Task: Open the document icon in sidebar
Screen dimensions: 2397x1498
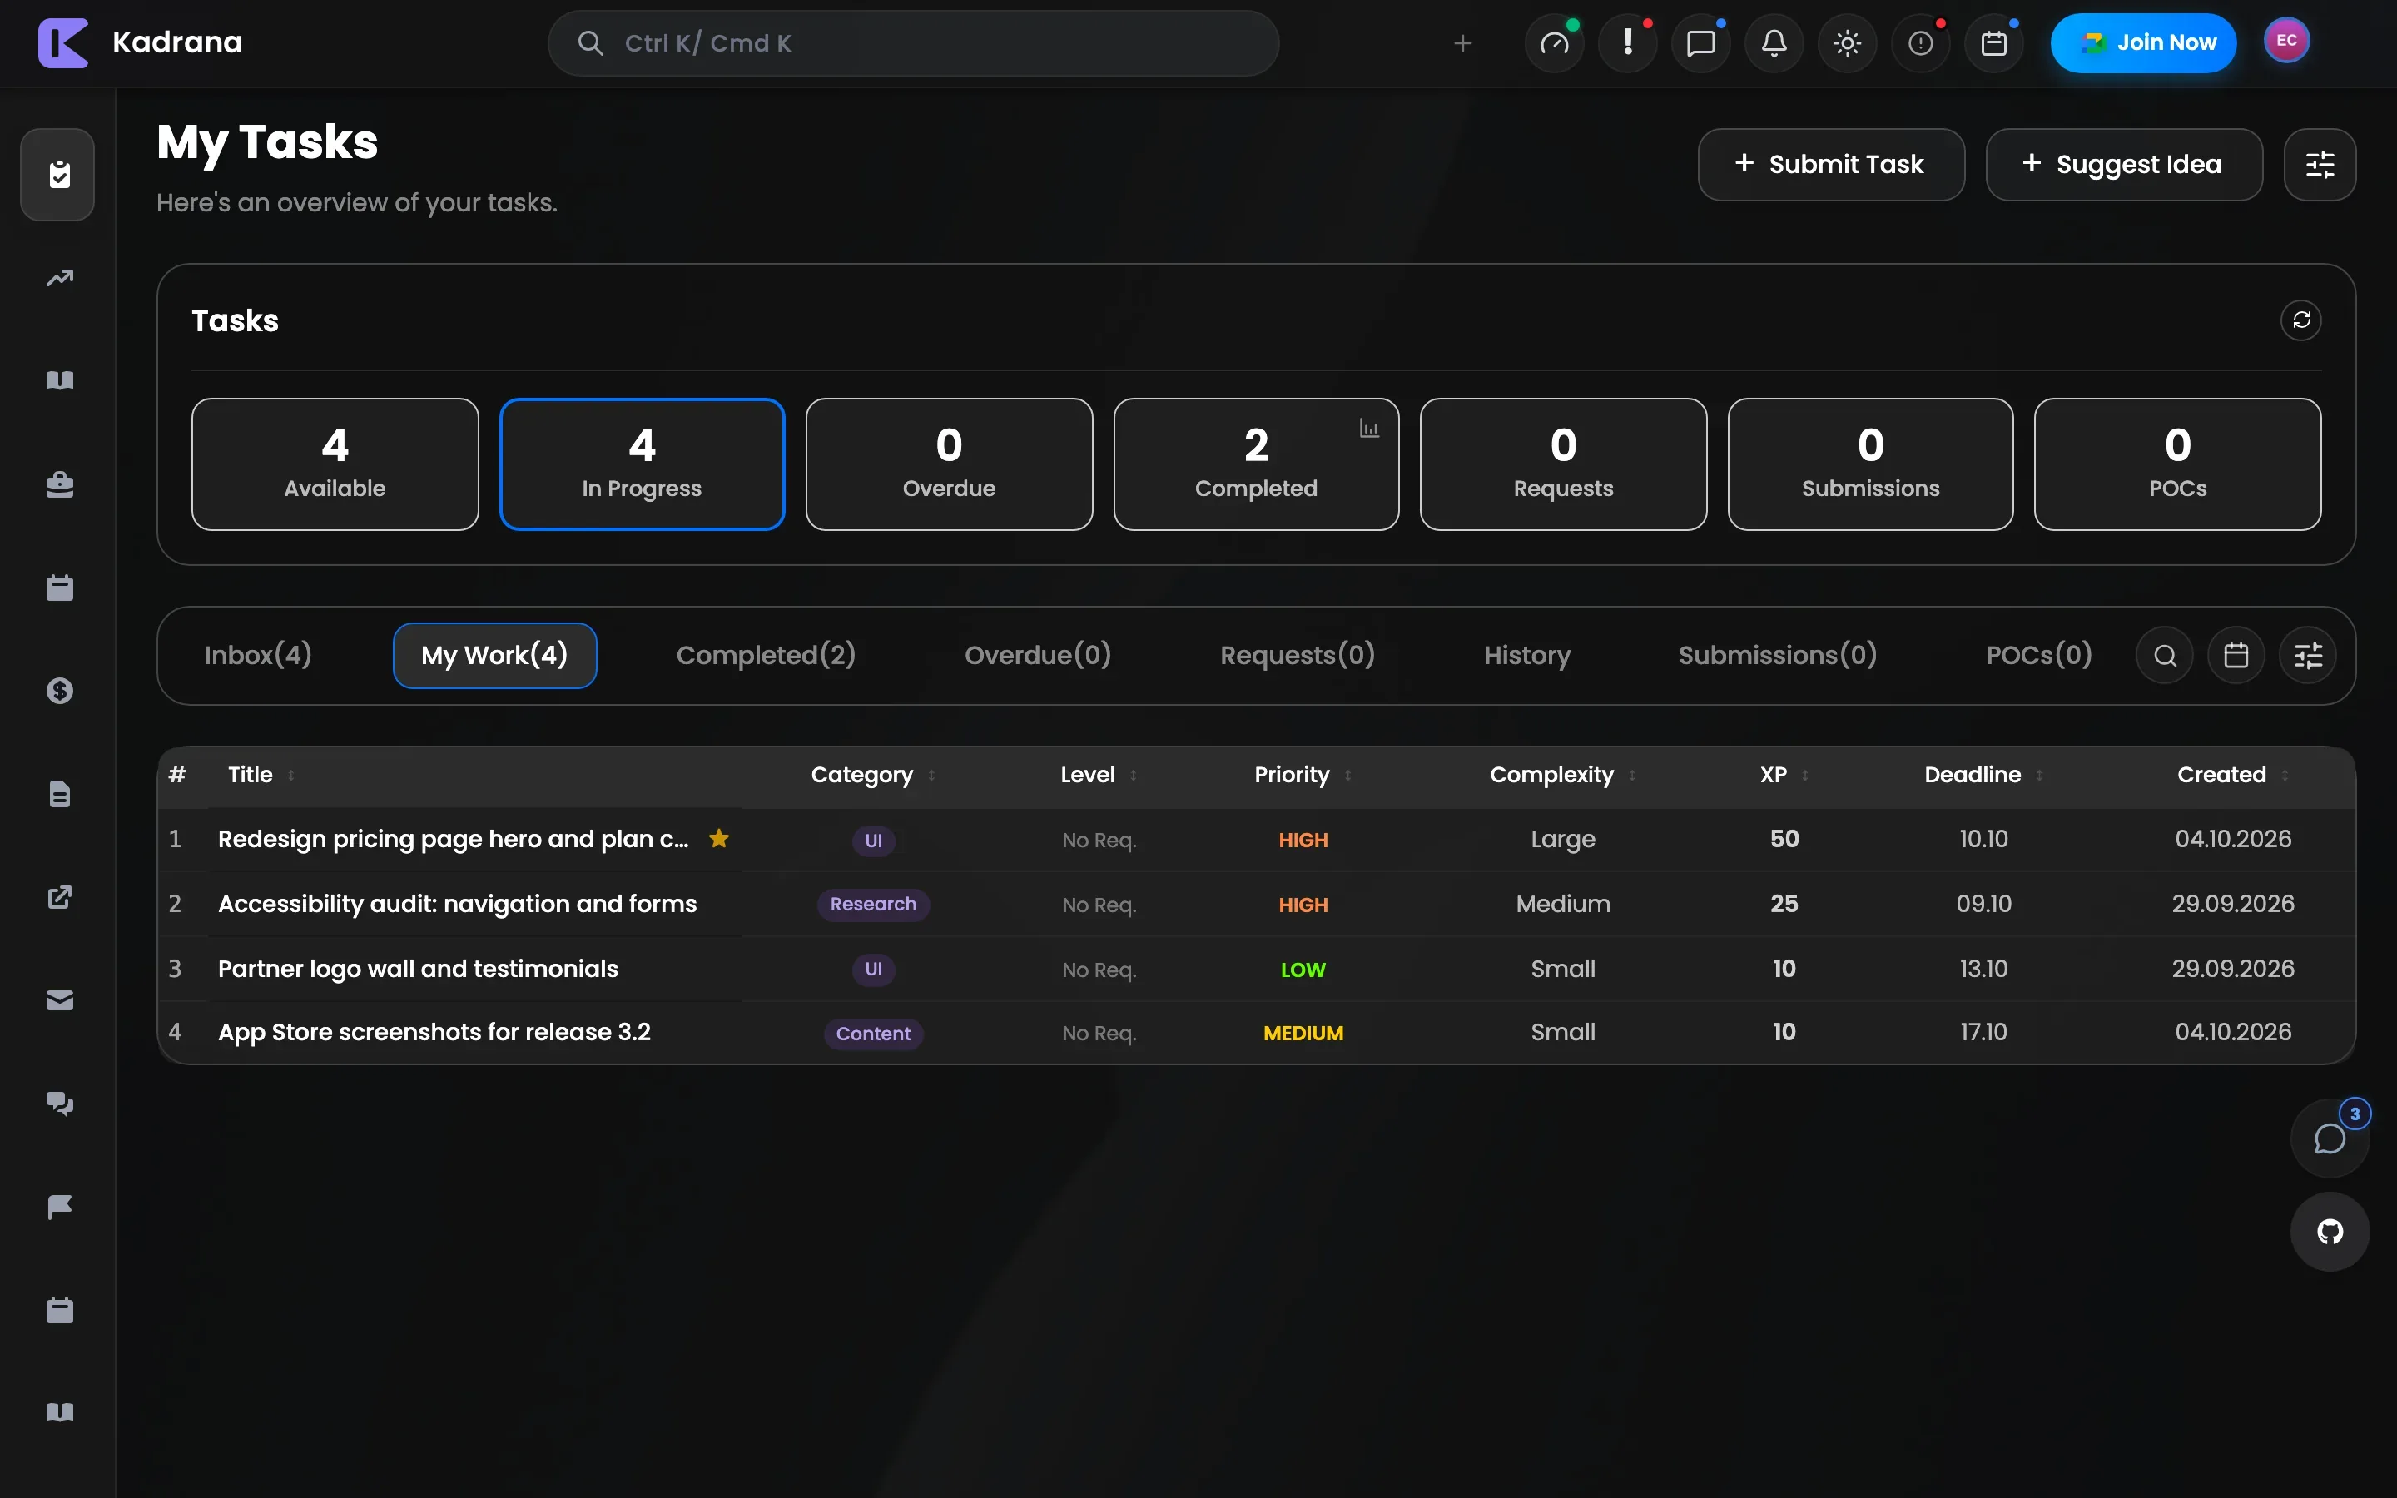Action: pos(59,794)
